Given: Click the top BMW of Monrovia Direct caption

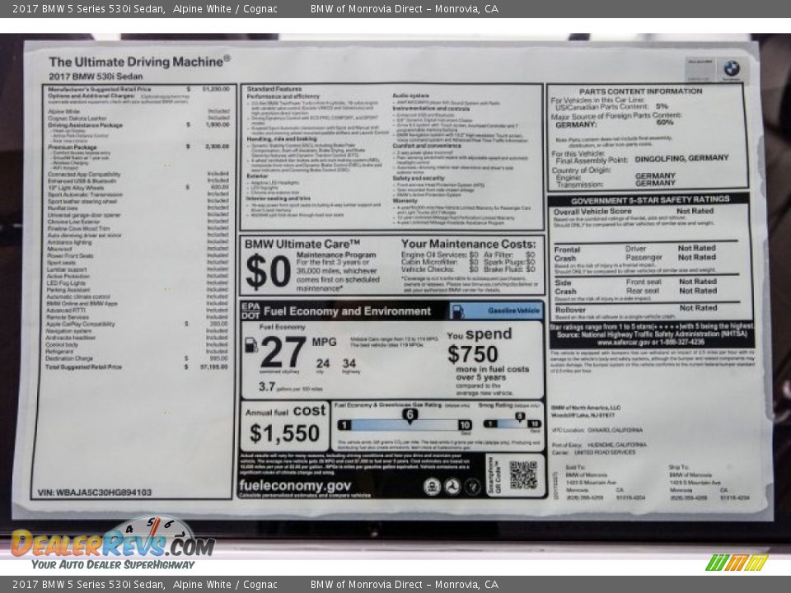Looking at the screenshot, I should point(404,9).
